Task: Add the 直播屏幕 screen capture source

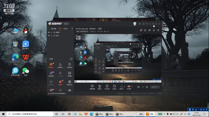Action: click(x=92, y=87)
